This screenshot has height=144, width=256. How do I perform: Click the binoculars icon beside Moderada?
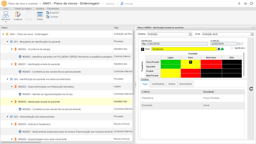(x=219, y=49)
